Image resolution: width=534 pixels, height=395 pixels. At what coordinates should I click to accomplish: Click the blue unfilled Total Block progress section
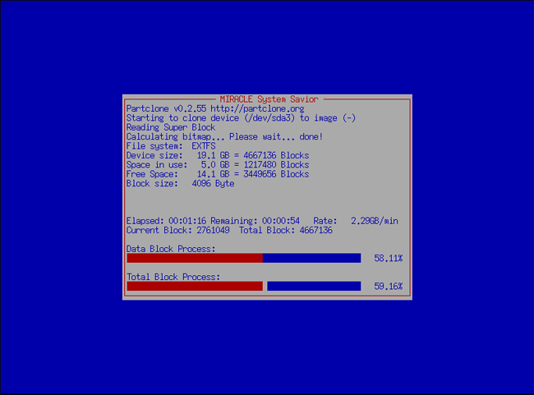tap(314, 287)
